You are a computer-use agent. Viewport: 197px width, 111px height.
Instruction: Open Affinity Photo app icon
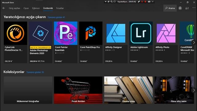click(166, 33)
